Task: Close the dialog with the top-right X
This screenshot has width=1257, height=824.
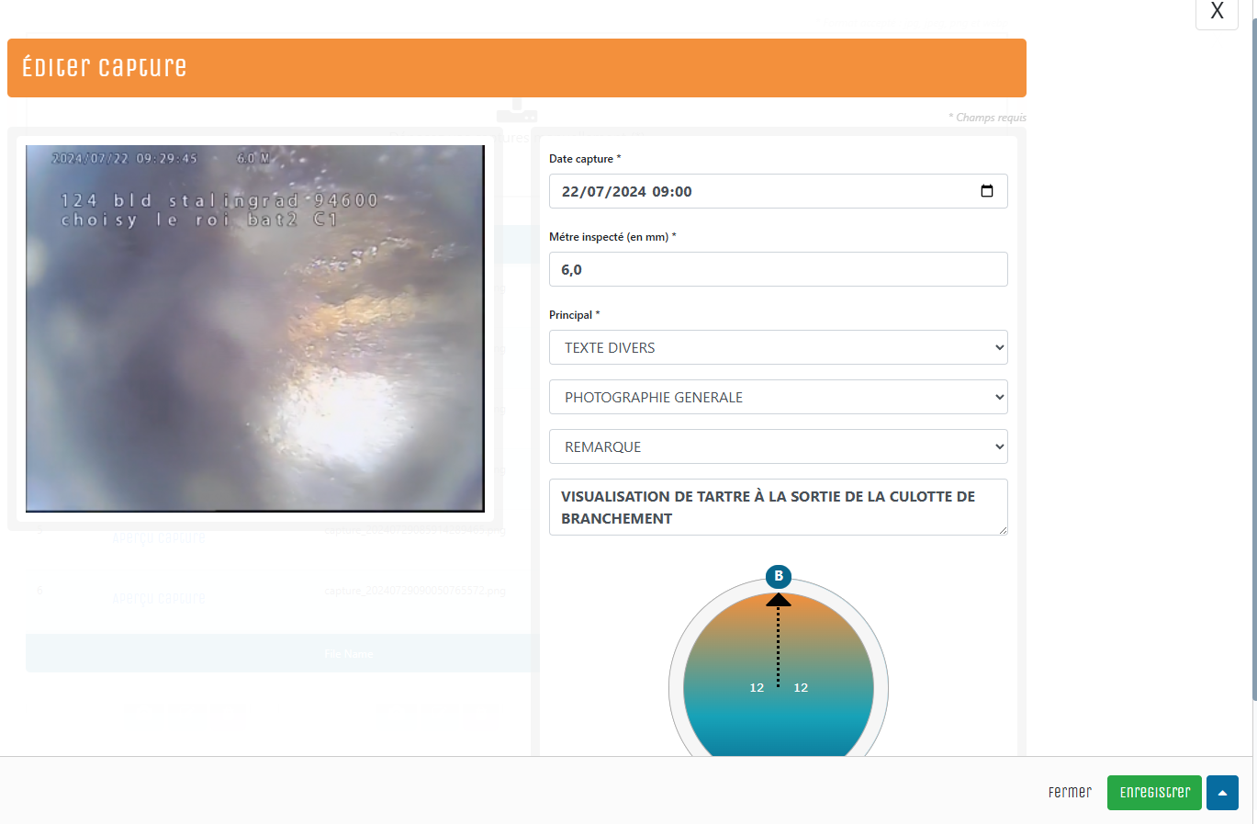Action: click(1217, 12)
